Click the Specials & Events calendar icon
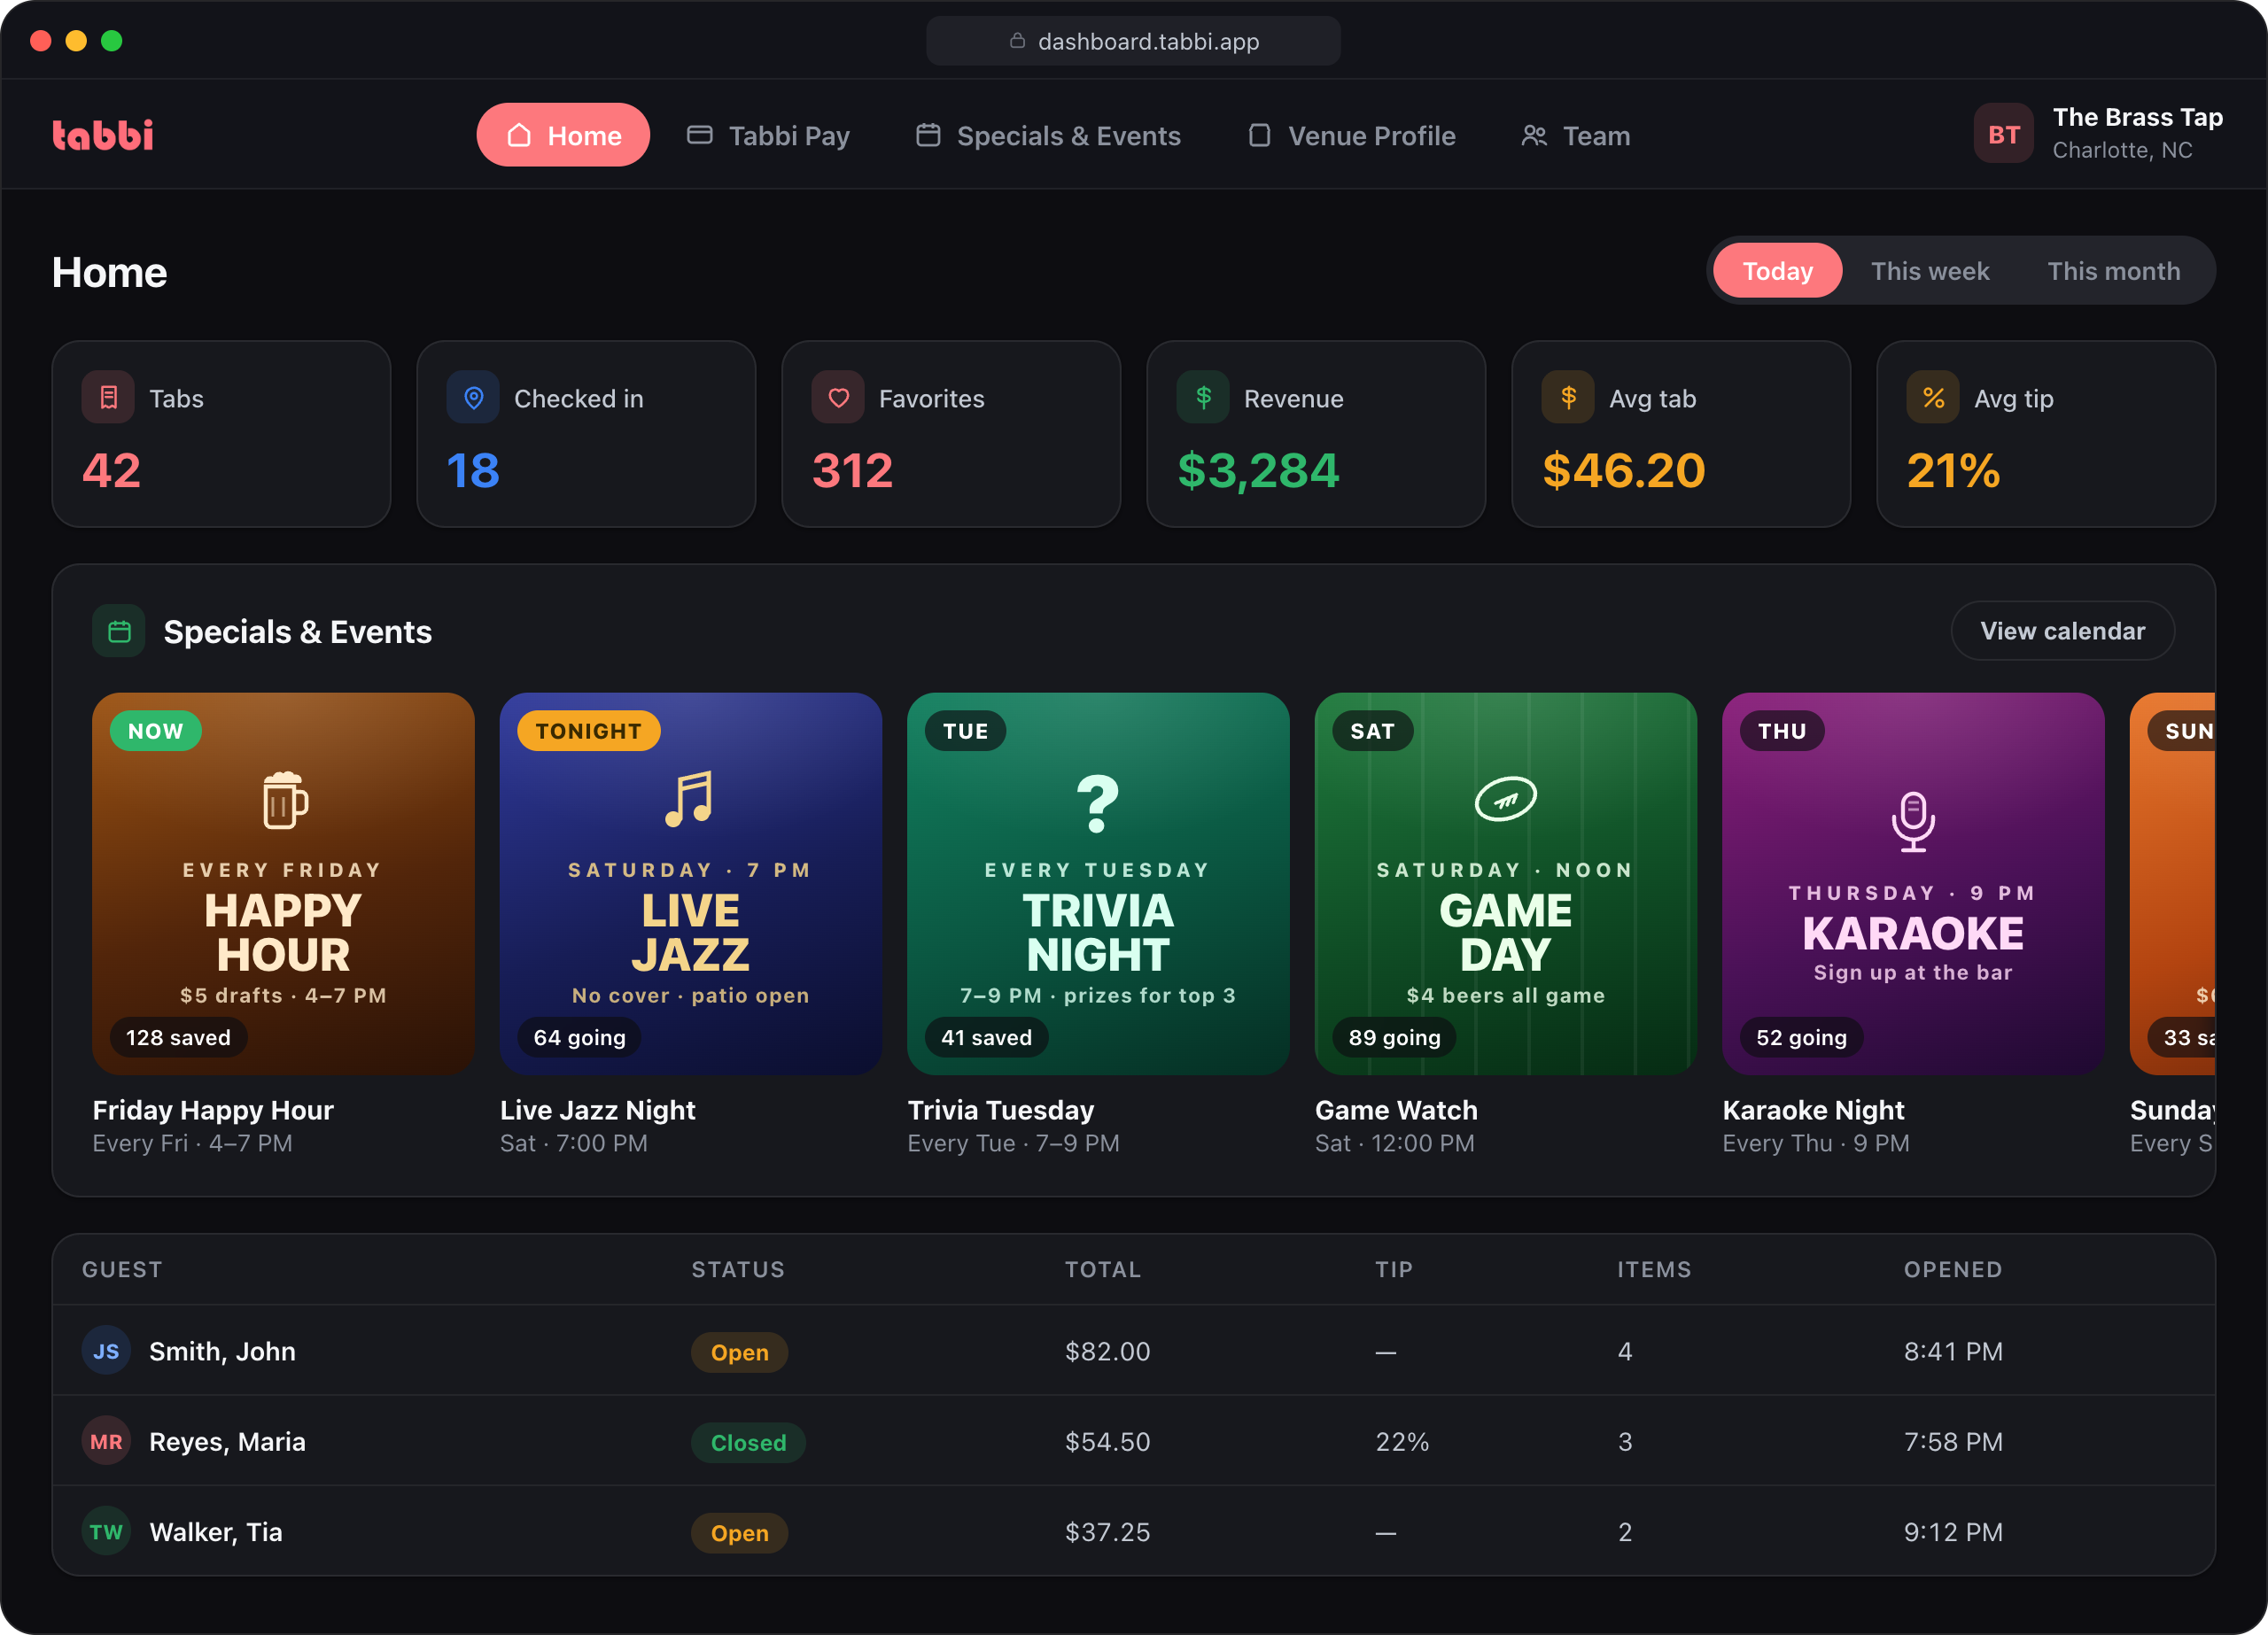The image size is (2268, 1635). point(119,631)
